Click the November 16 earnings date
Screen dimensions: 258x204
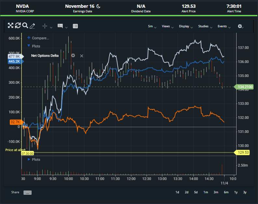coord(80,6)
